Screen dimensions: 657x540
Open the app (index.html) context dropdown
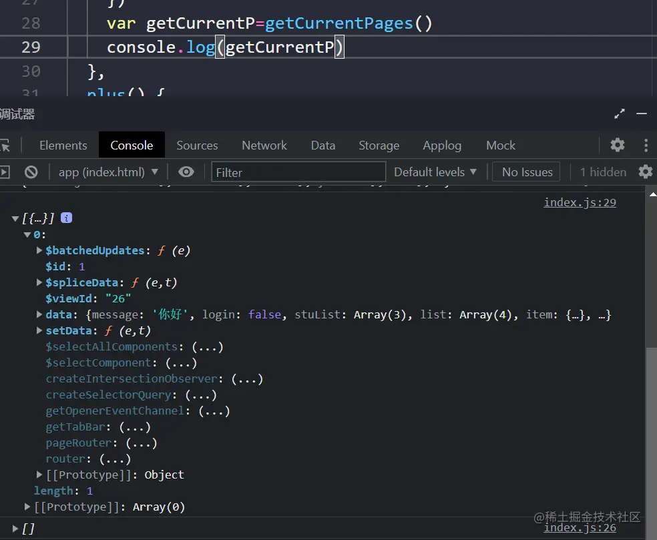click(108, 172)
